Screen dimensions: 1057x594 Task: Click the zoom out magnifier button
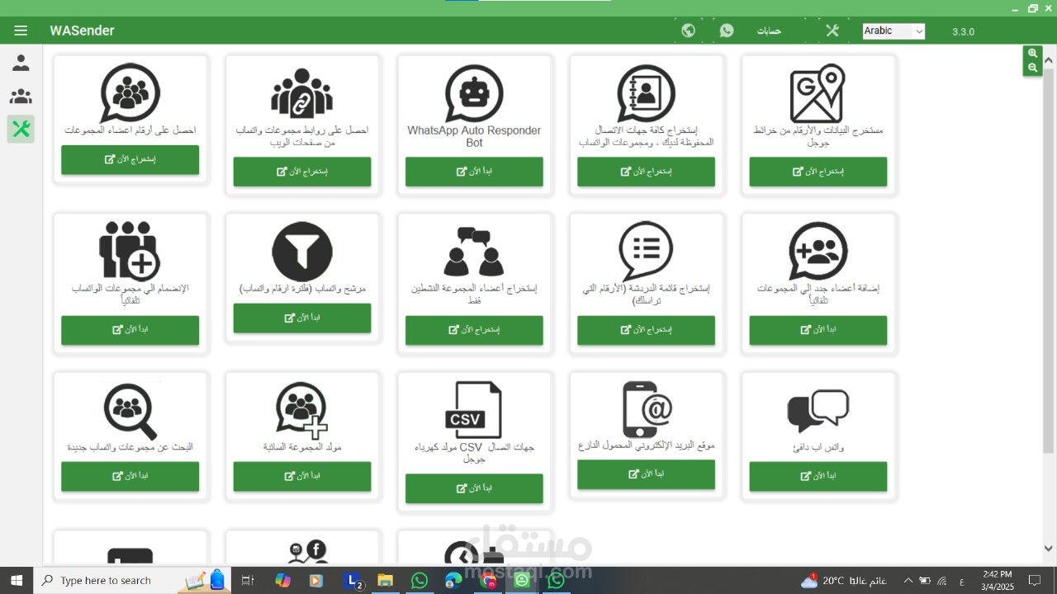pos(1032,68)
